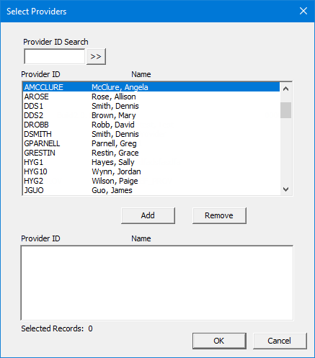Select the DSMITH provider entry

(x=151, y=134)
